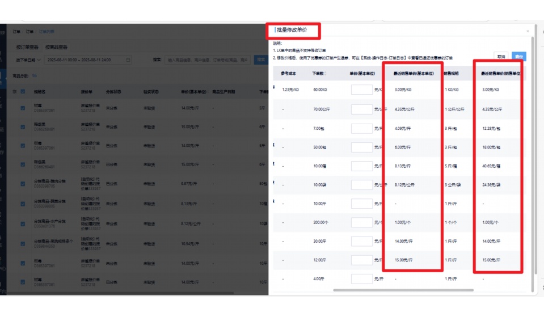544x317 pixels.
Task: Open the date range 2025-08-11 picker field
Action: (x=85, y=60)
